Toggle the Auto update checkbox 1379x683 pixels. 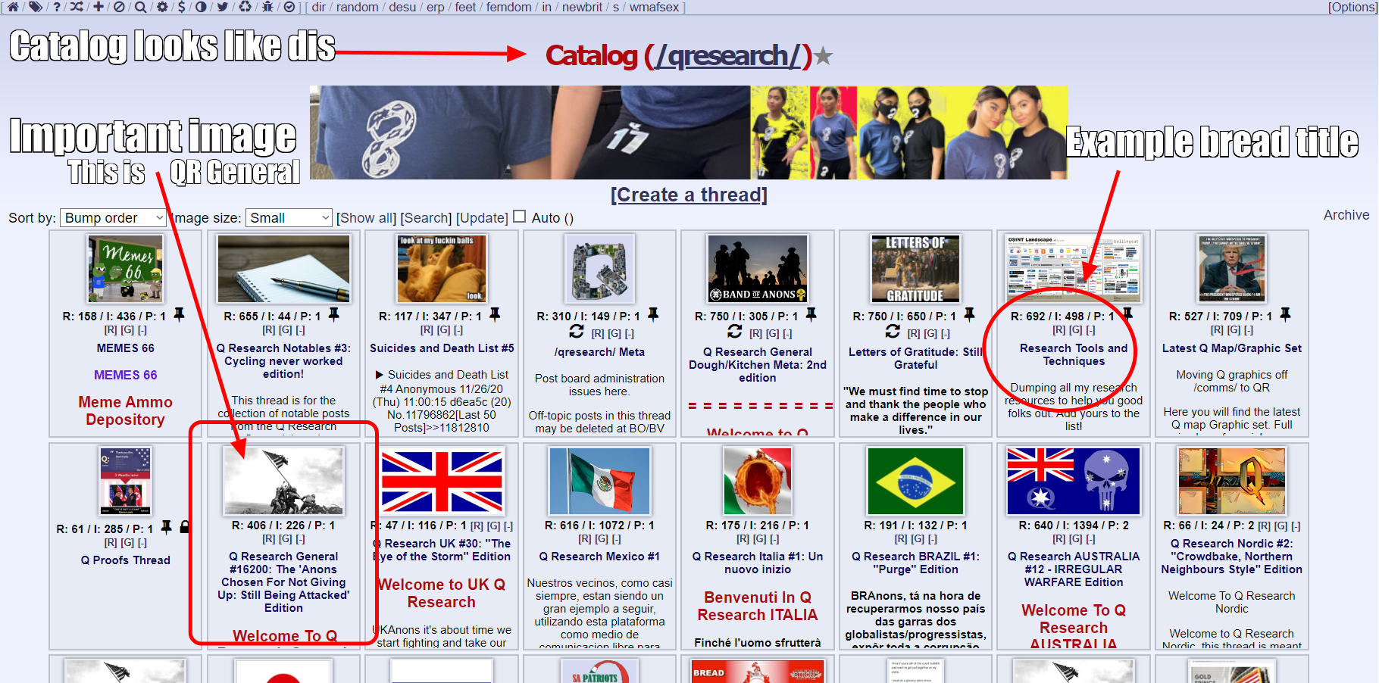(520, 217)
